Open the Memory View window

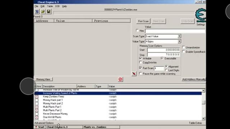43,79
